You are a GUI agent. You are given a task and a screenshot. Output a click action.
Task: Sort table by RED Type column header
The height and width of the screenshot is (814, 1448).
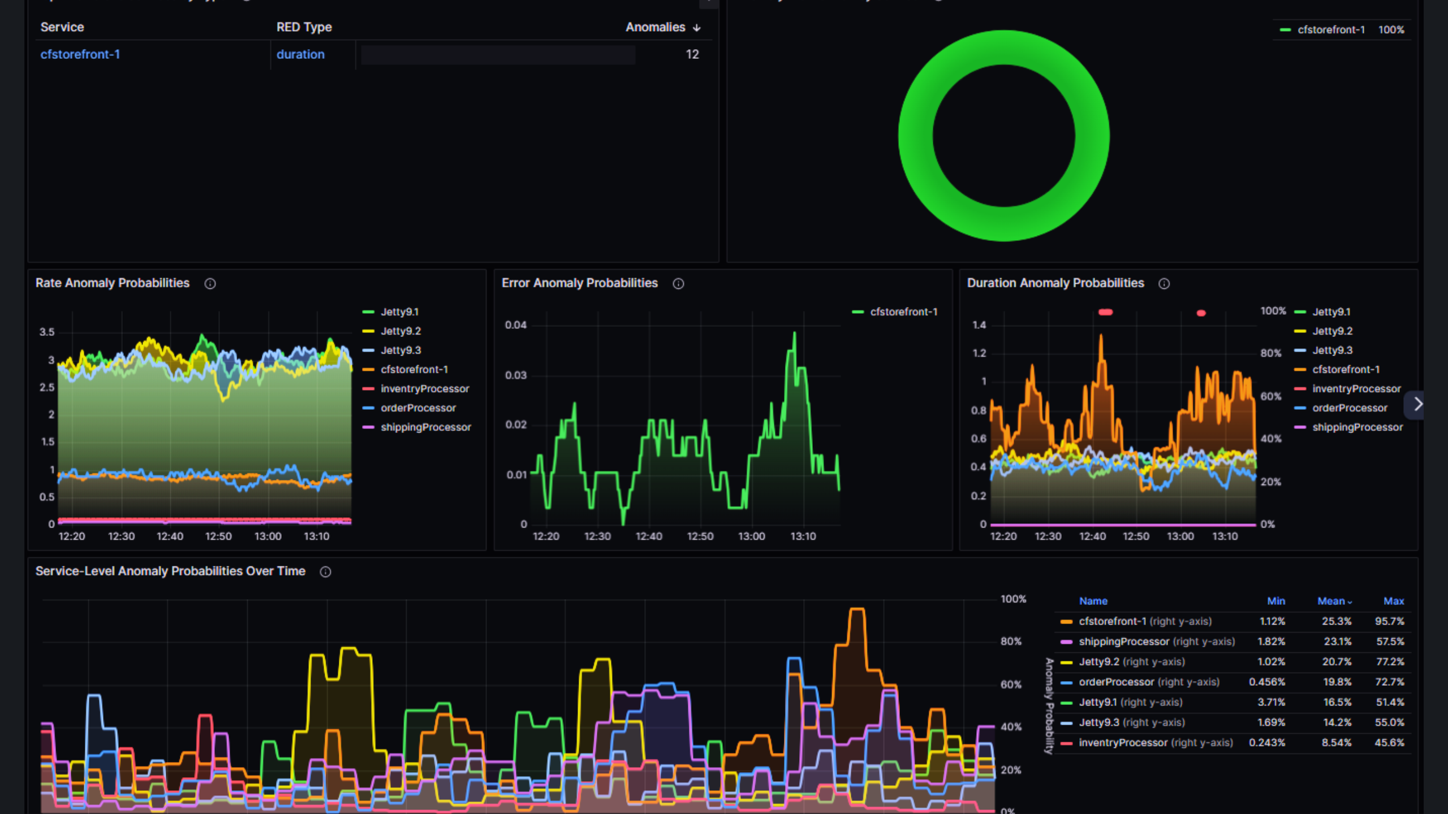[x=304, y=27]
